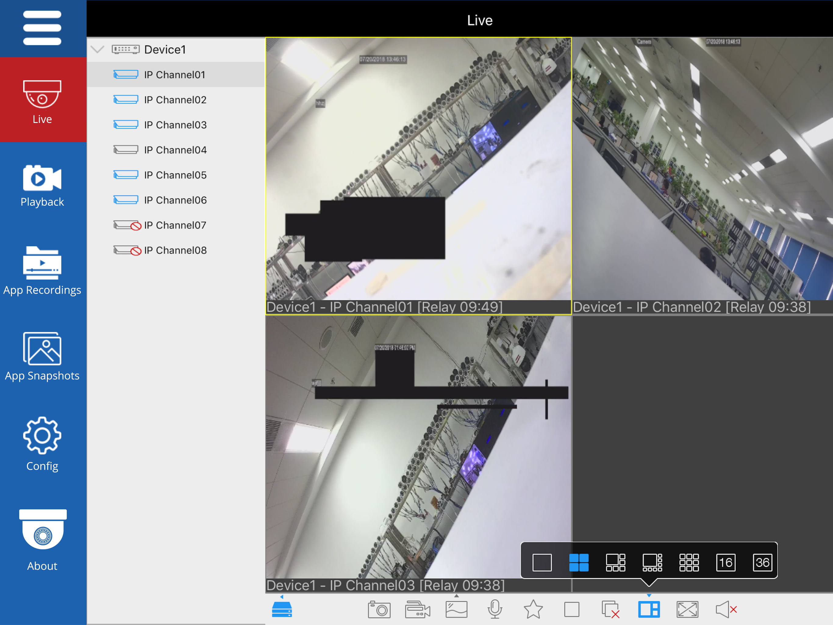
Task: Unmute the speaker audio
Action: click(x=726, y=609)
